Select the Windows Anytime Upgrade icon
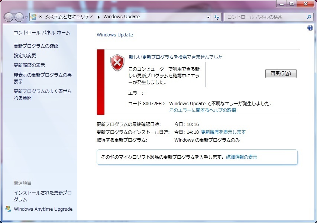Image resolution: width=317 pixels, height=223 pixels. pyautogui.click(x=8, y=209)
